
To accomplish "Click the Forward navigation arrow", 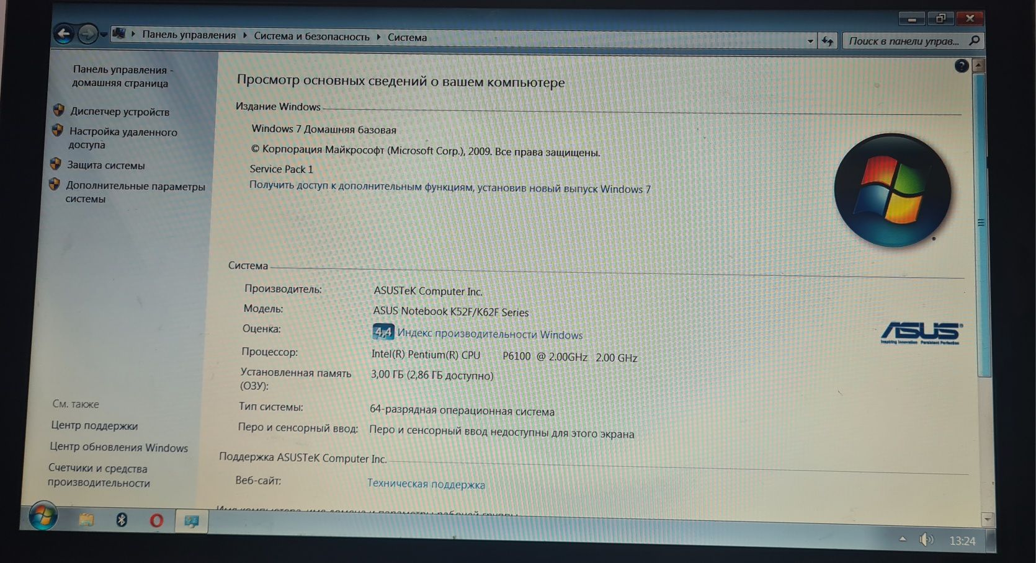I will pyautogui.click(x=87, y=33).
